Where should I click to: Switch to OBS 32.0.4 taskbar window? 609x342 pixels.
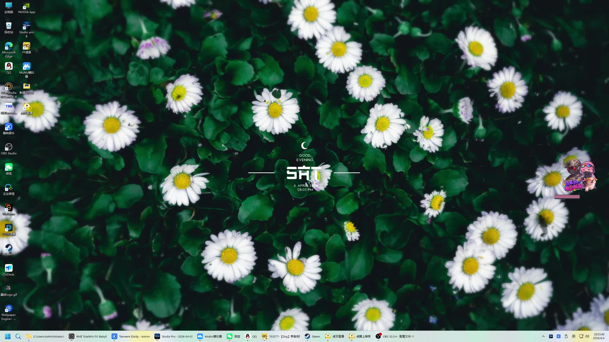(x=394, y=336)
